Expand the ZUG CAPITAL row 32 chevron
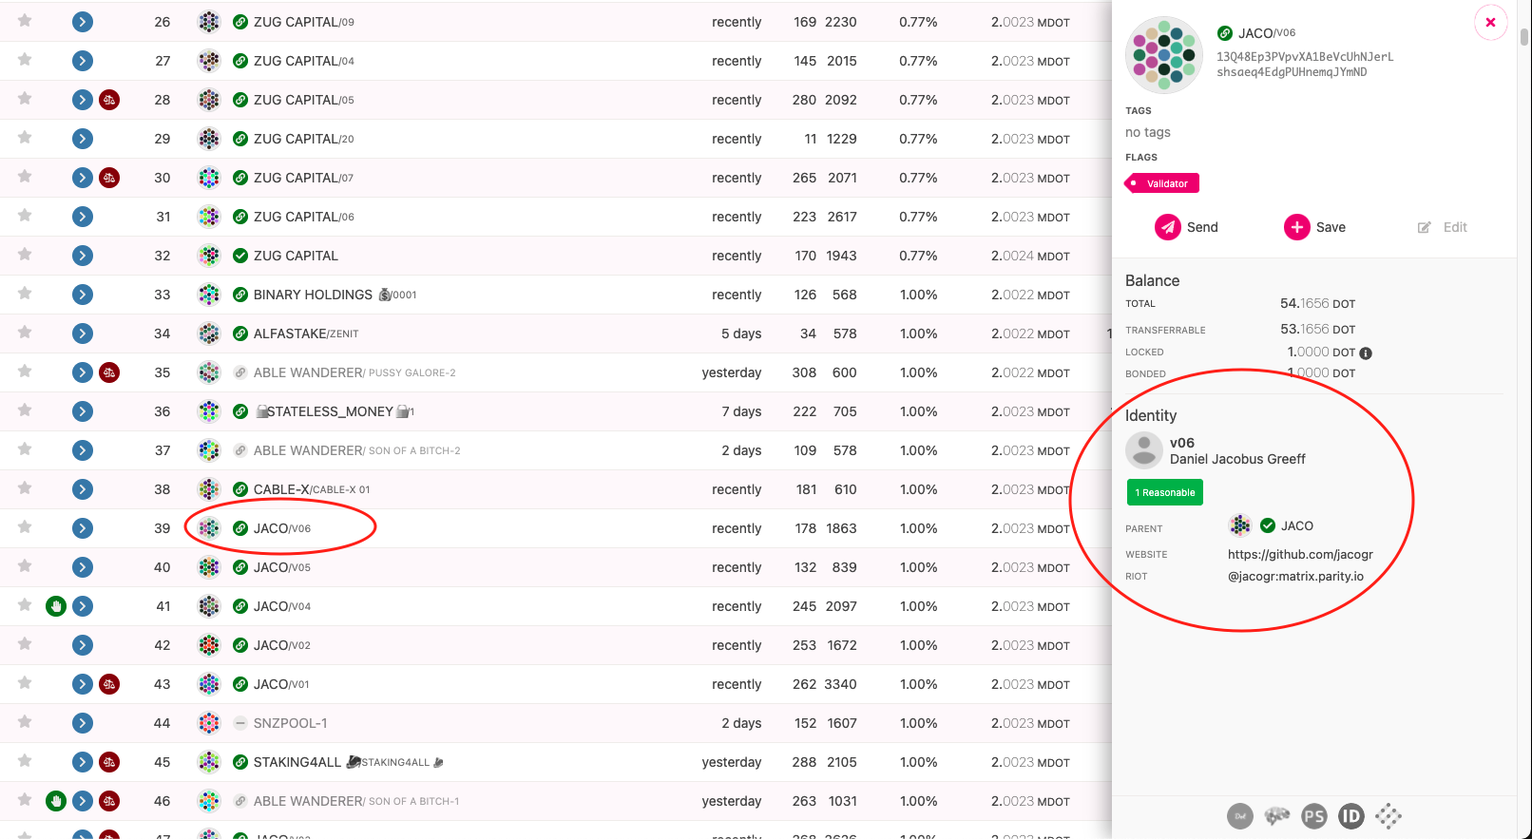The height and width of the screenshot is (839, 1532). point(83,256)
